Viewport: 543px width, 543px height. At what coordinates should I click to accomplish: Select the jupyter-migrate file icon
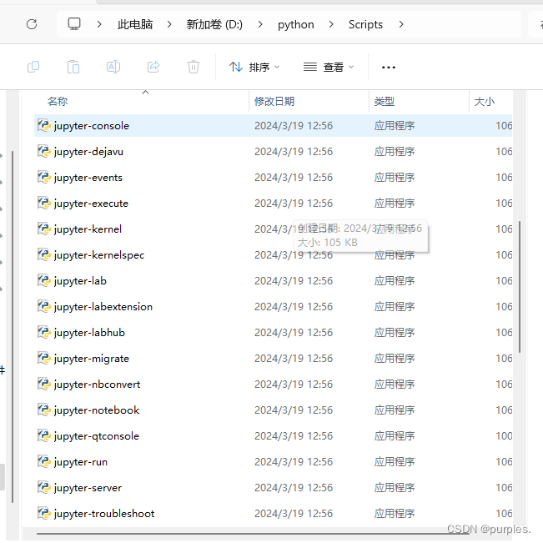pos(44,358)
